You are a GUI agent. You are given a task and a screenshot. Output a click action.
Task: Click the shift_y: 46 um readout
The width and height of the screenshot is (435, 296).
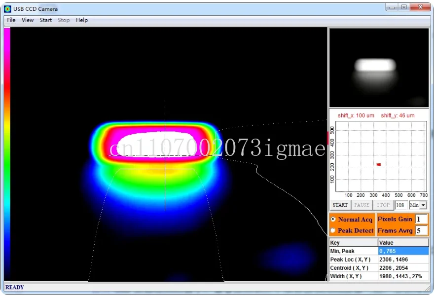pos(398,115)
